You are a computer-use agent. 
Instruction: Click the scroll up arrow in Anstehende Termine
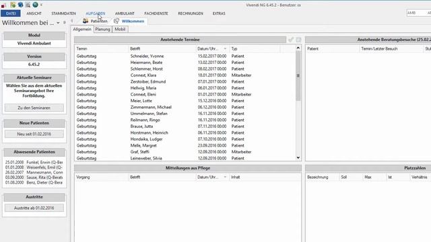298,48
